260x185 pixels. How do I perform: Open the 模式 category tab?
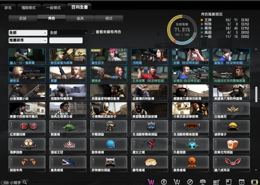coord(109,18)
